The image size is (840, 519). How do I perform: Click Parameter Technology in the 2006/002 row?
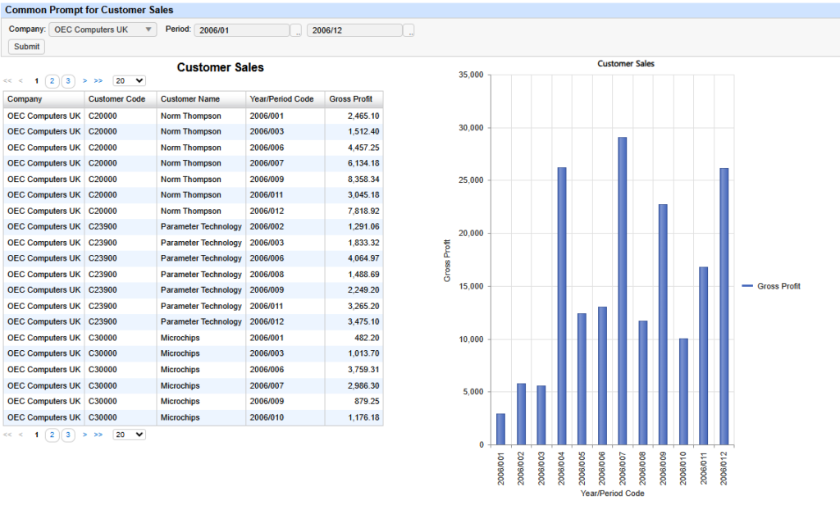[x=201, y=226]
